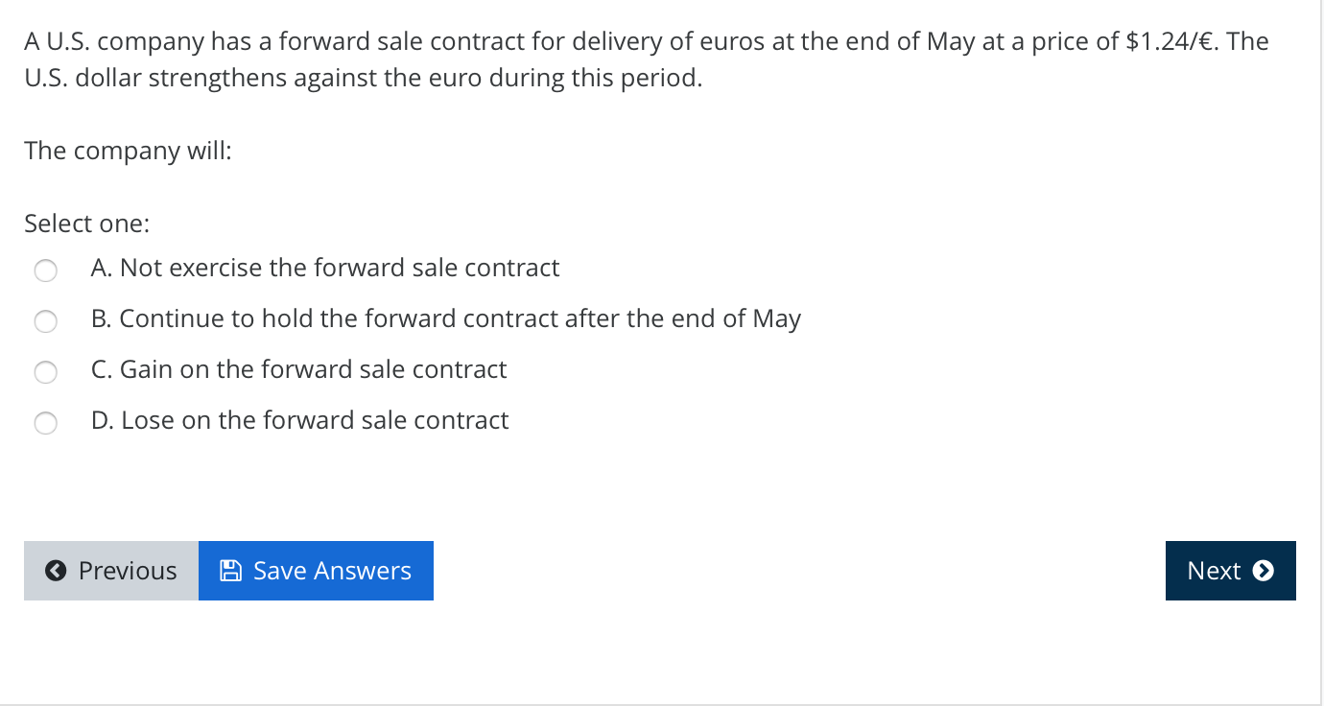Choose answer C, gain on forward sale contract
Screen dimensions: 1324x706
[x=299, y=369]
